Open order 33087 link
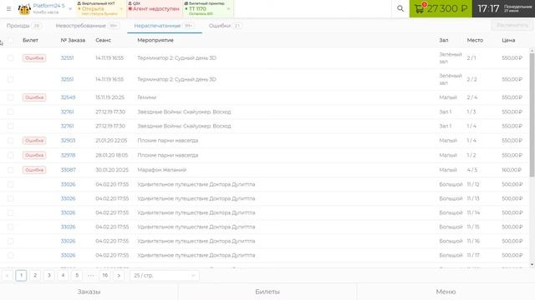The height and width of the screenshot is (300, 535). coord(68,170)
